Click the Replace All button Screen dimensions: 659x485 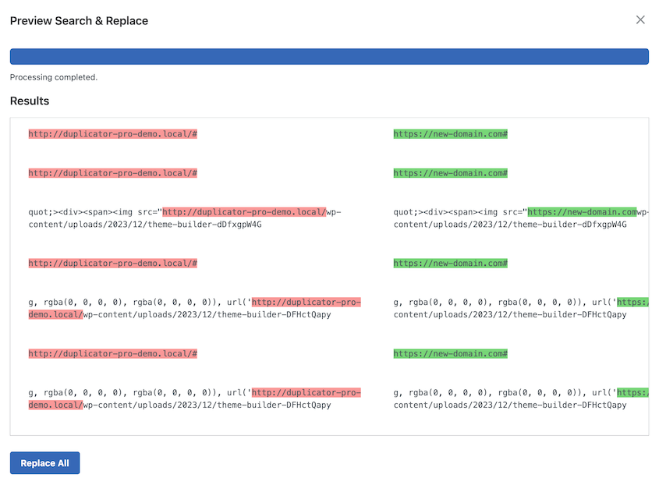[x=45, y=462]
